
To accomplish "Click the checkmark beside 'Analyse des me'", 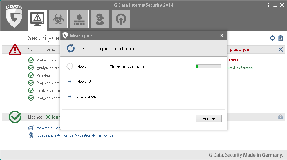I will (31, 90).
